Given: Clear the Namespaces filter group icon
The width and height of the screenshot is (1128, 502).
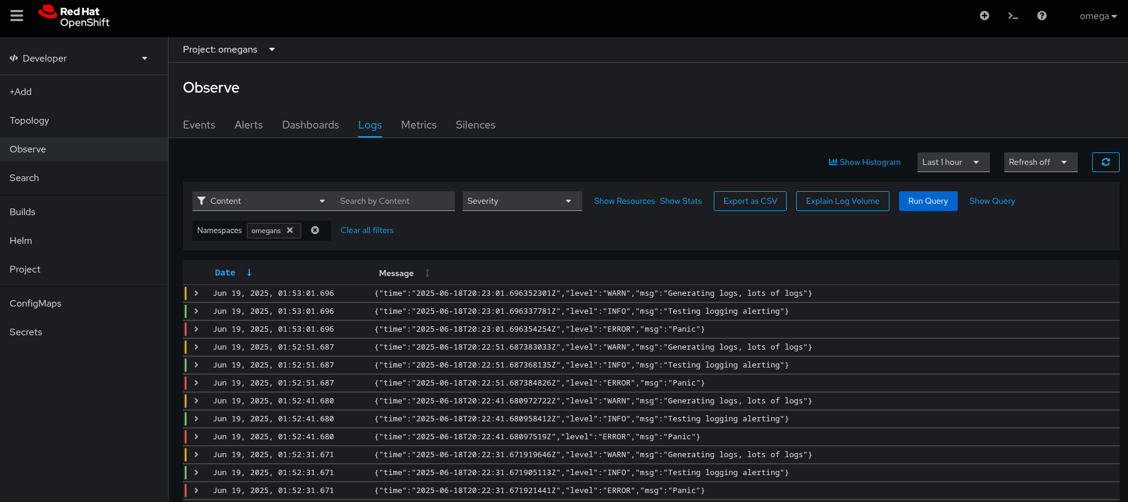Looking at the screenshot, I should coord(315,230).
